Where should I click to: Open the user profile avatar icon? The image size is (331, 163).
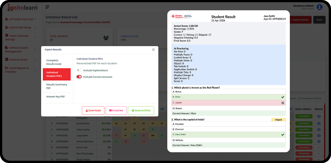pos(320,7)
